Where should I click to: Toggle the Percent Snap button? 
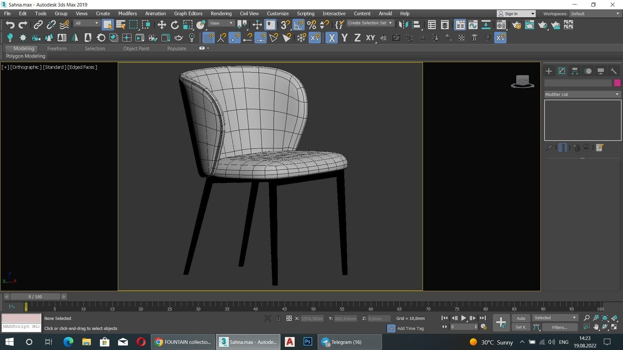[311, 25]
